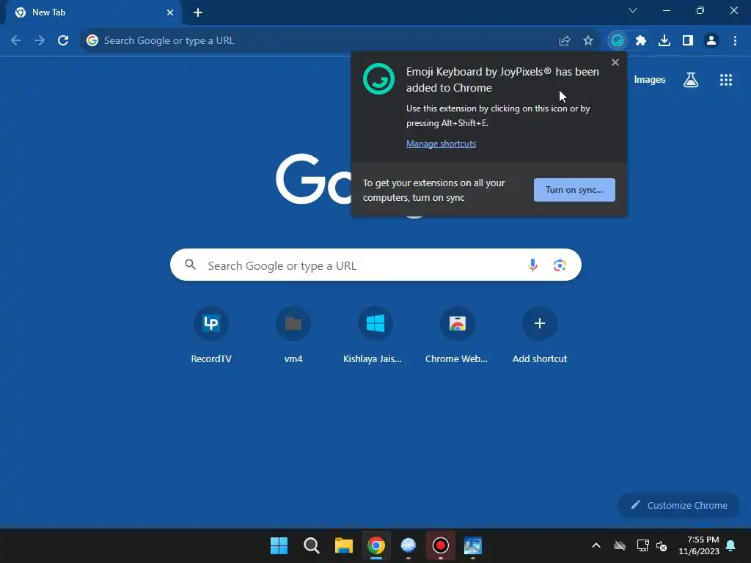The width and height of the screenshot is (751, 563).
Task: Dismiss the extension added popup
Action: 615,62
